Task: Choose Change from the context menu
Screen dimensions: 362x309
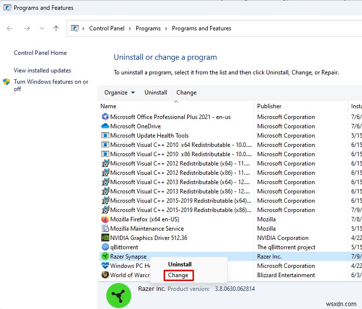Action: tap(178, 275)
